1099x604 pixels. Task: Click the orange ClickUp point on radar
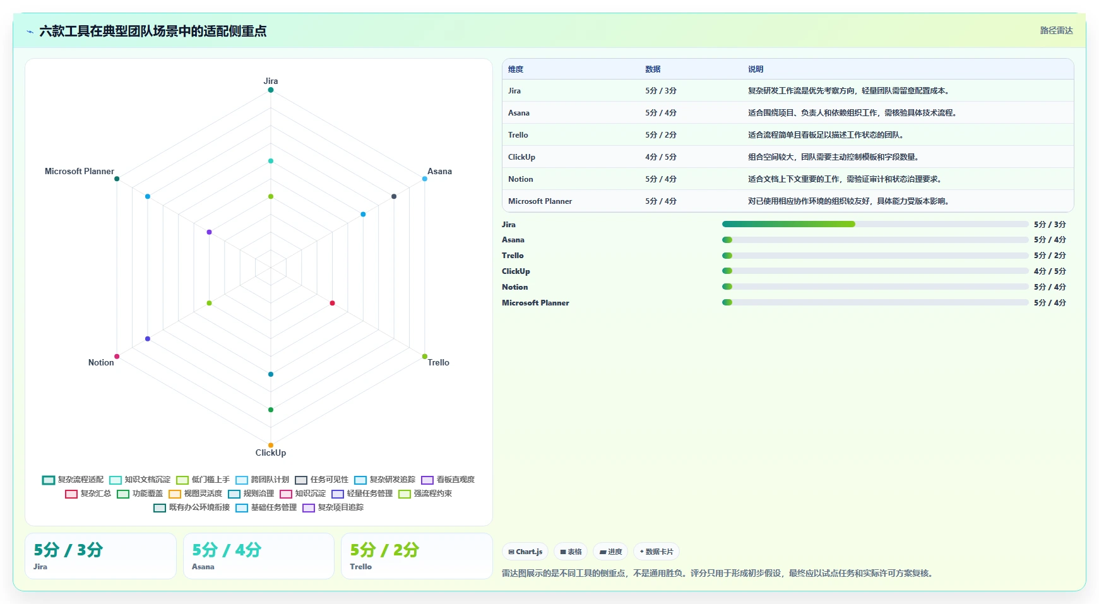pyautogui.click(x=271, y=445)
